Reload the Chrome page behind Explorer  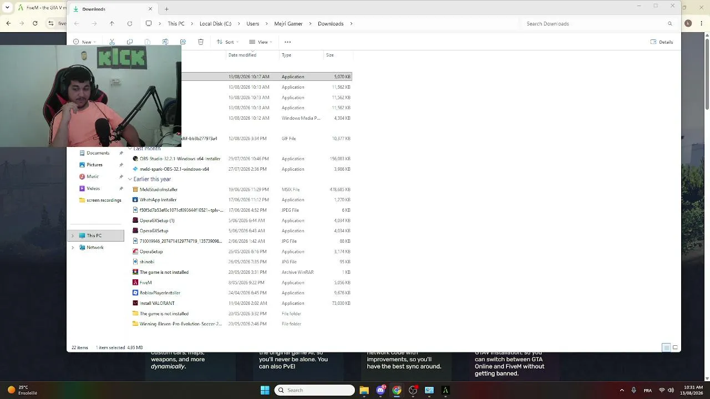(x=35, y=23)
